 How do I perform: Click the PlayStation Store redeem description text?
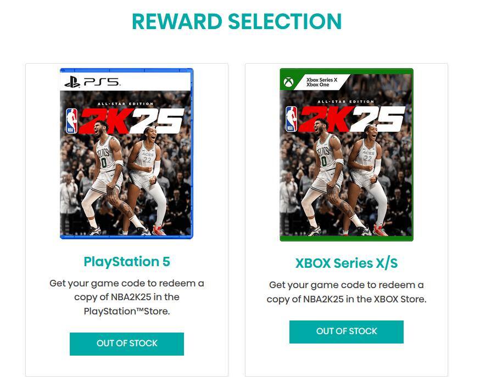coord(127,297)
